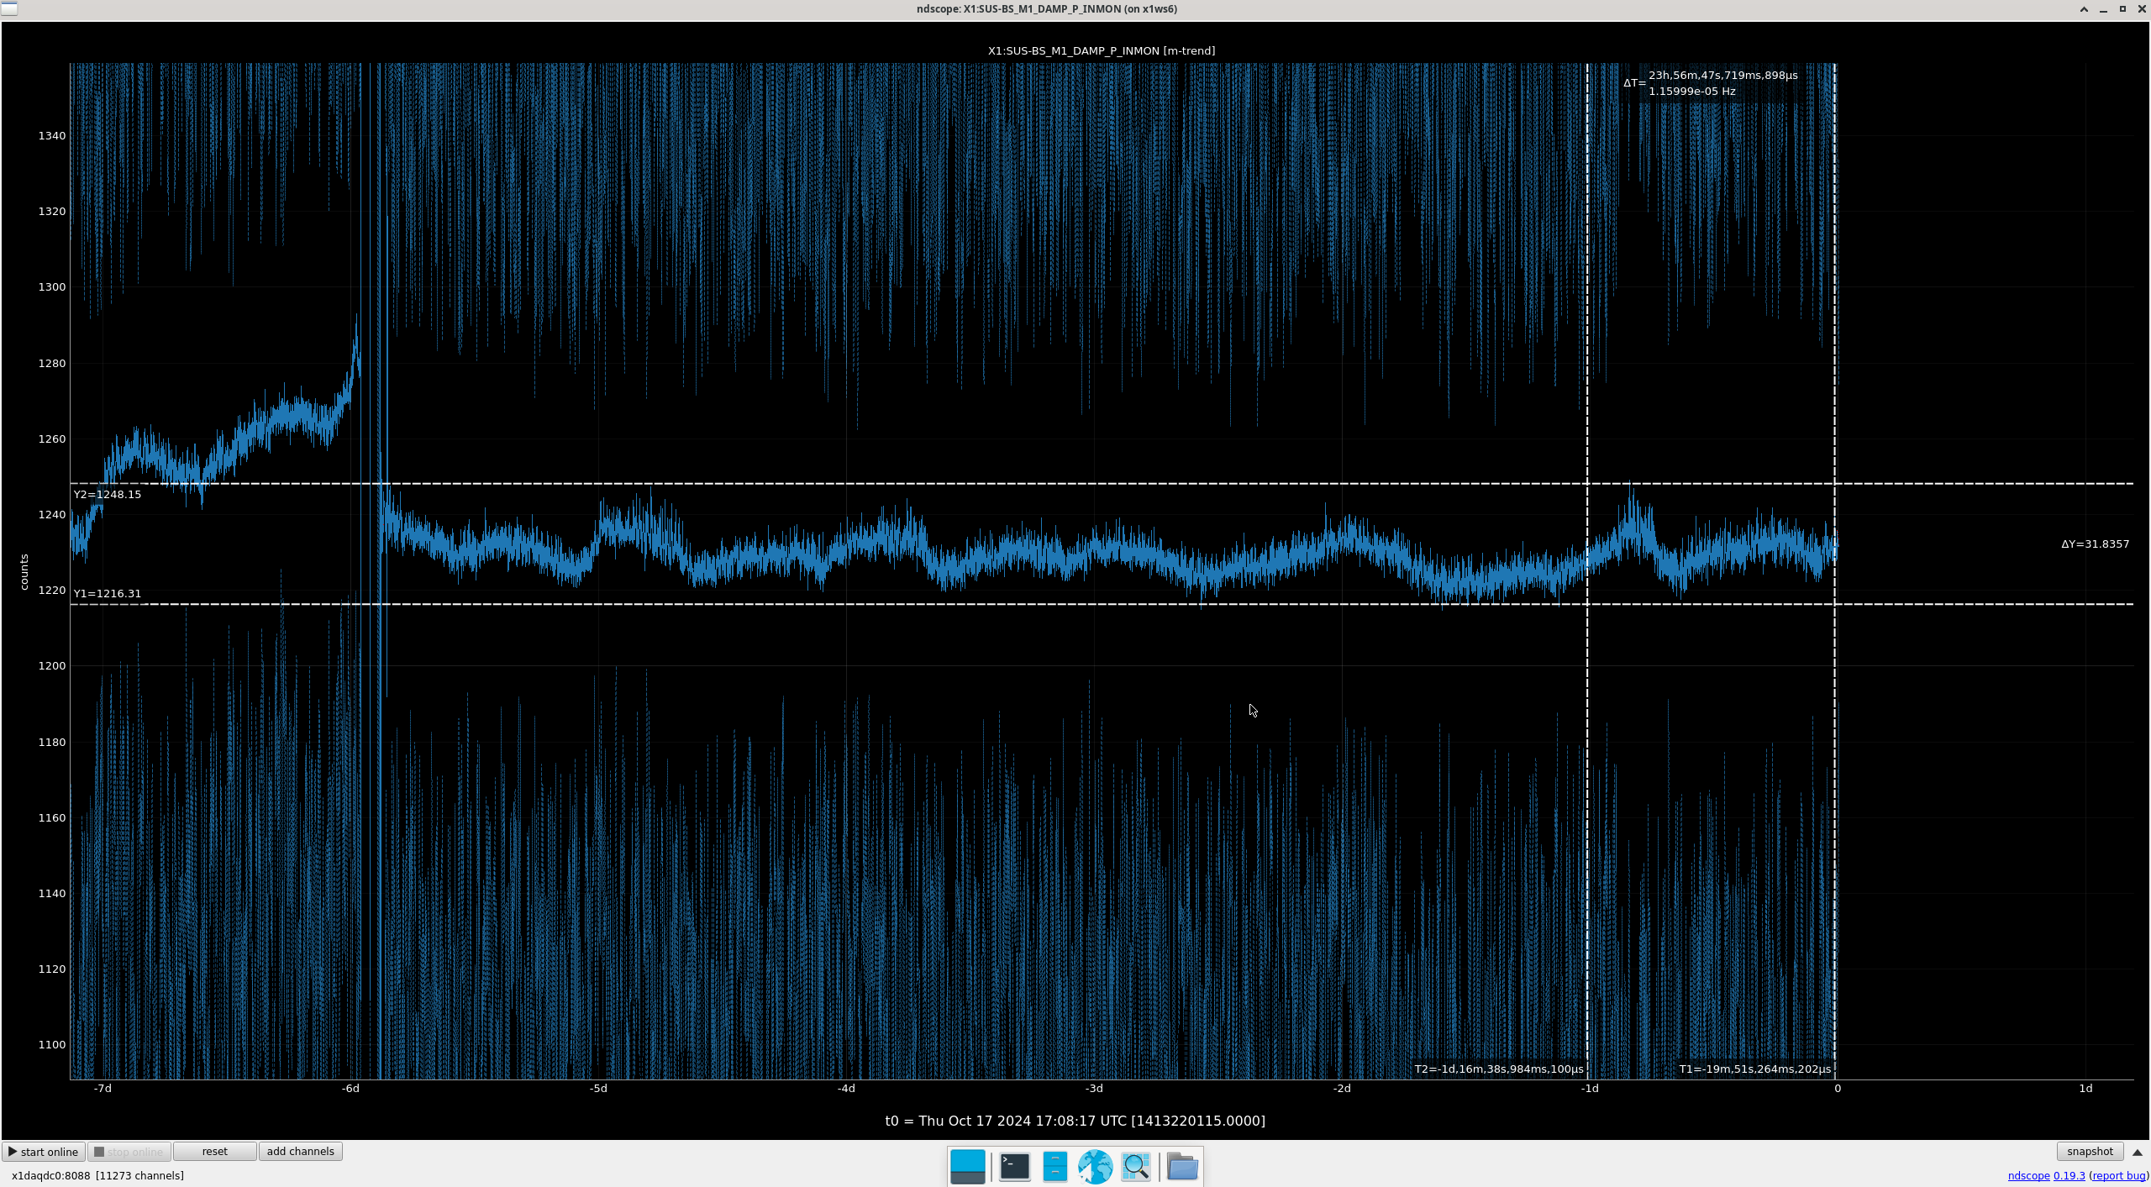Click the reset button

point(214,1152)
